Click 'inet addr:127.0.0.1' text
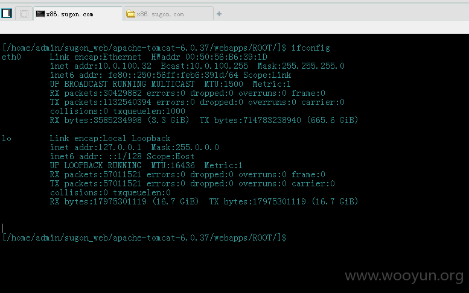Viewport: 469px width, 293px height. coord(95,147)
